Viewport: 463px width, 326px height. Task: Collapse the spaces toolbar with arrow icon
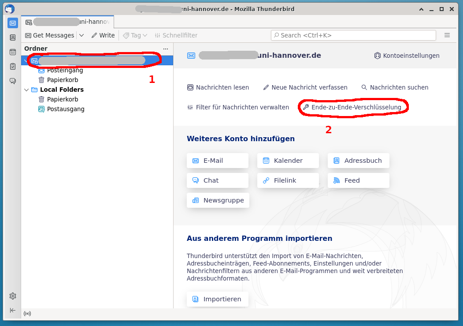point(13,310)
